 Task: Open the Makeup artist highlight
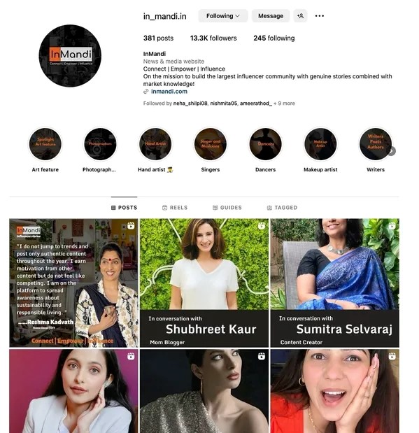pyautogui.click(x=320, y=144)
